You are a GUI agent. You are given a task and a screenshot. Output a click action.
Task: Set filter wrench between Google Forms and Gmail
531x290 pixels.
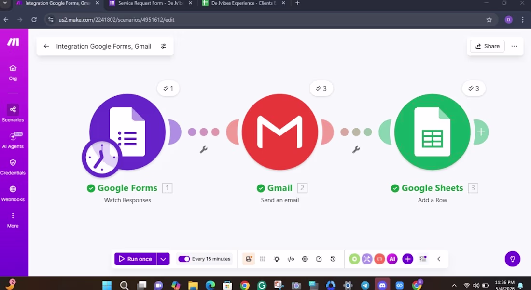[x=204, y=149]
